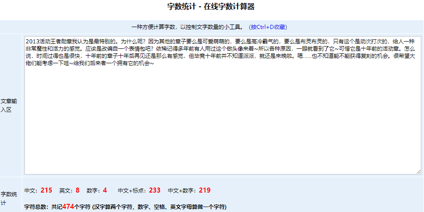The width and height of the screenshot is (424, 212).
Task: Click the 数字 count value 4
Action: [x=105, y=190]
